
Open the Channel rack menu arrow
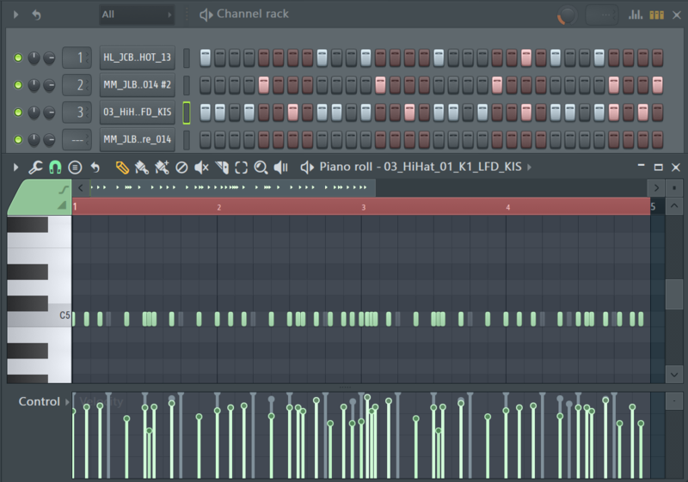point(15,15)
